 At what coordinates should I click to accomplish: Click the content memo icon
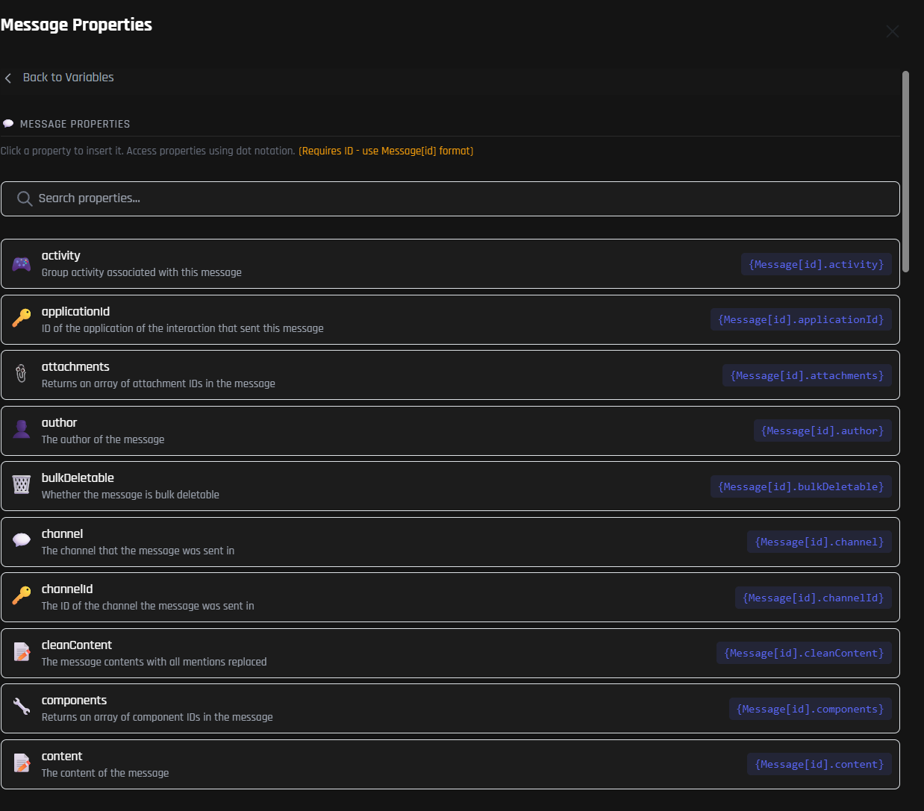pos(22,763)
